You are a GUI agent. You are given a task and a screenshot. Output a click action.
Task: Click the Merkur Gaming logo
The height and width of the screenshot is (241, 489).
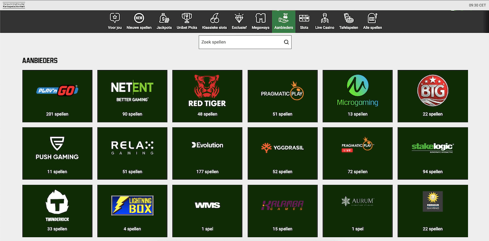point(433,201)
